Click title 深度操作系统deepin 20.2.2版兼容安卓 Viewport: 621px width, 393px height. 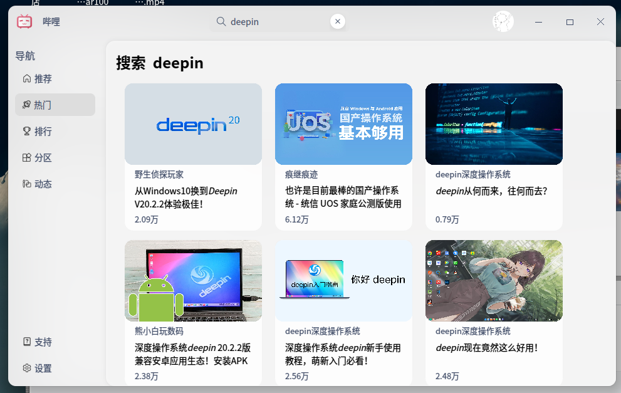pyautogui.click(x=192, y=354)
